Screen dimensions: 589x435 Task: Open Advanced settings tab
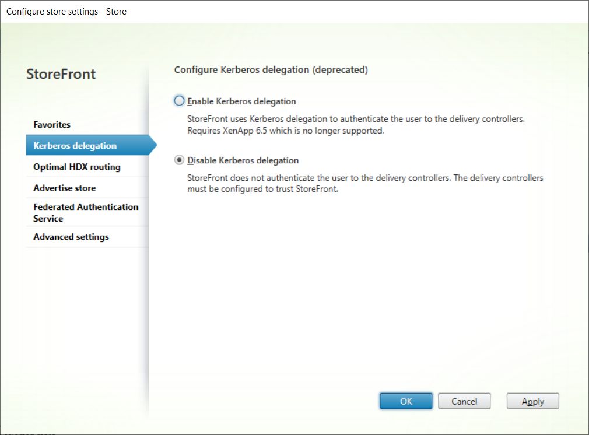pos(87,237)
